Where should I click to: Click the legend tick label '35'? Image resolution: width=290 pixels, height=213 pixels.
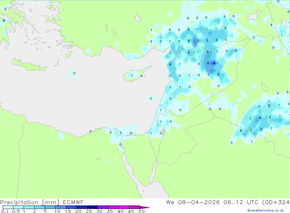coord(110,211)
